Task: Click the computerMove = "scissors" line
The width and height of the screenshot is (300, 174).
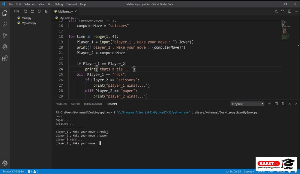Action: tap(103, 26)
